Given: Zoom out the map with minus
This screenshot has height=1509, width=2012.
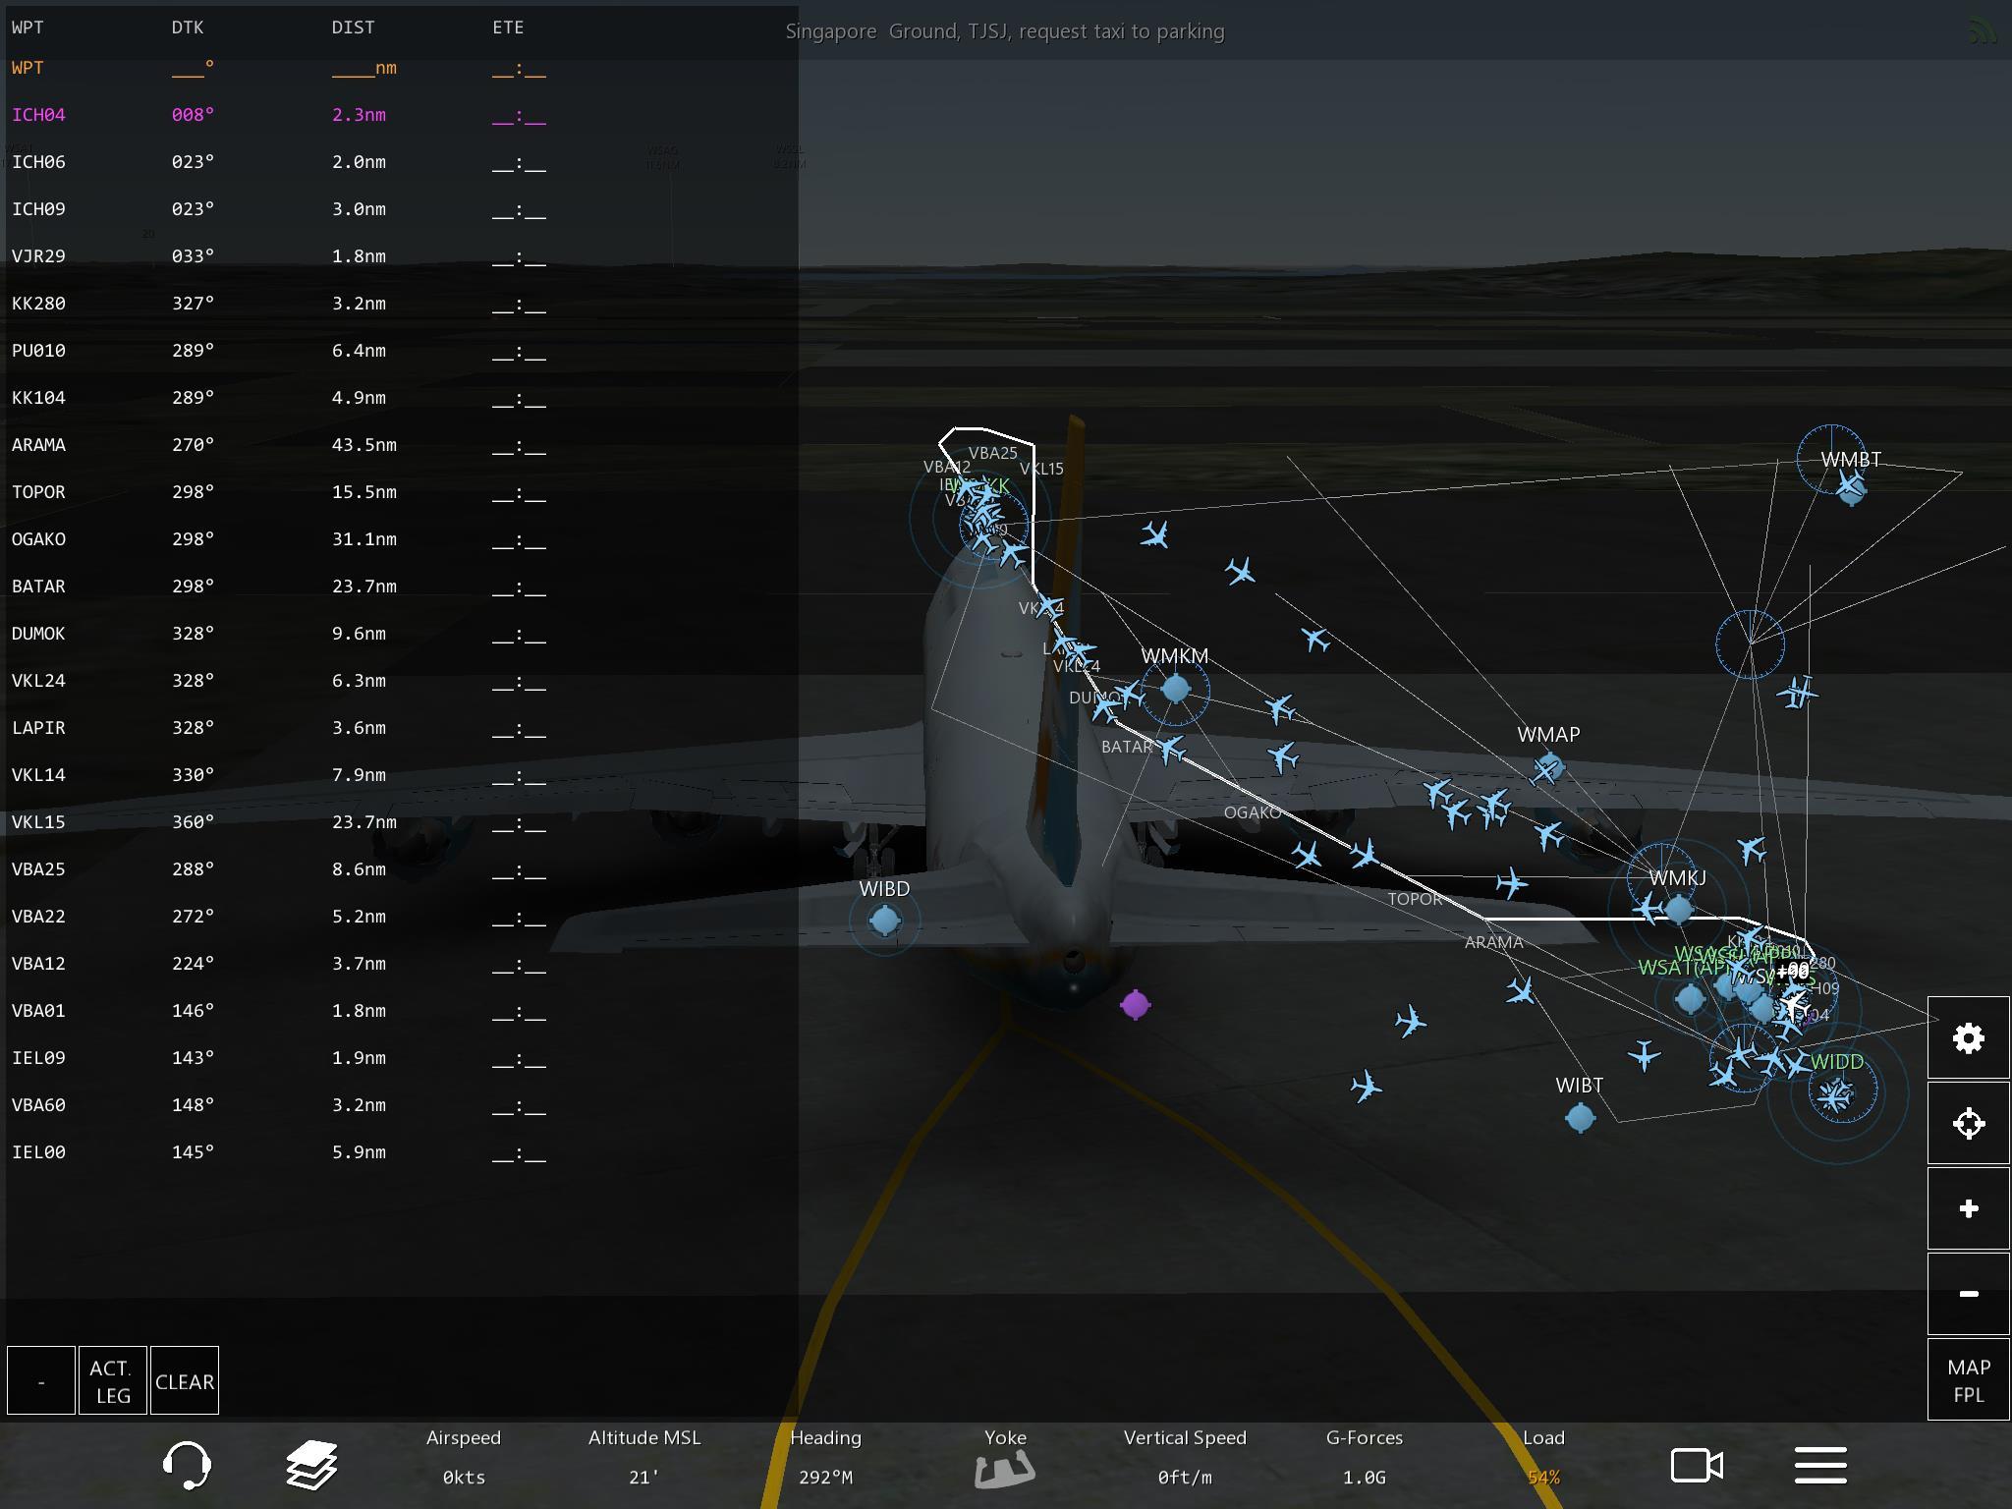Looking at the screenshot, I should point(1968,1294).
